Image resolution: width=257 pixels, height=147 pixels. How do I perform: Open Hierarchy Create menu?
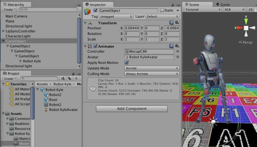tap(10, 10)
